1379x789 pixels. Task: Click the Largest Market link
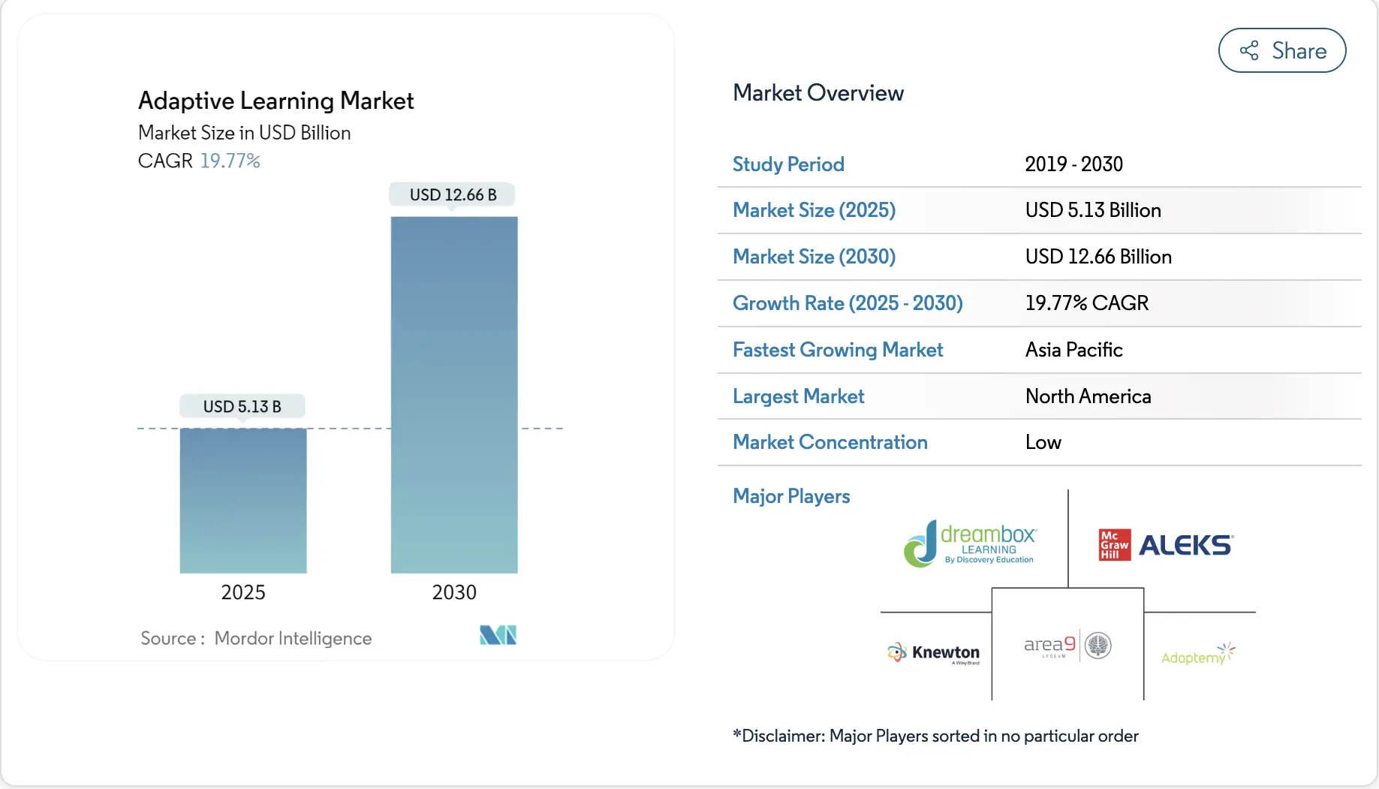[798, 396]
